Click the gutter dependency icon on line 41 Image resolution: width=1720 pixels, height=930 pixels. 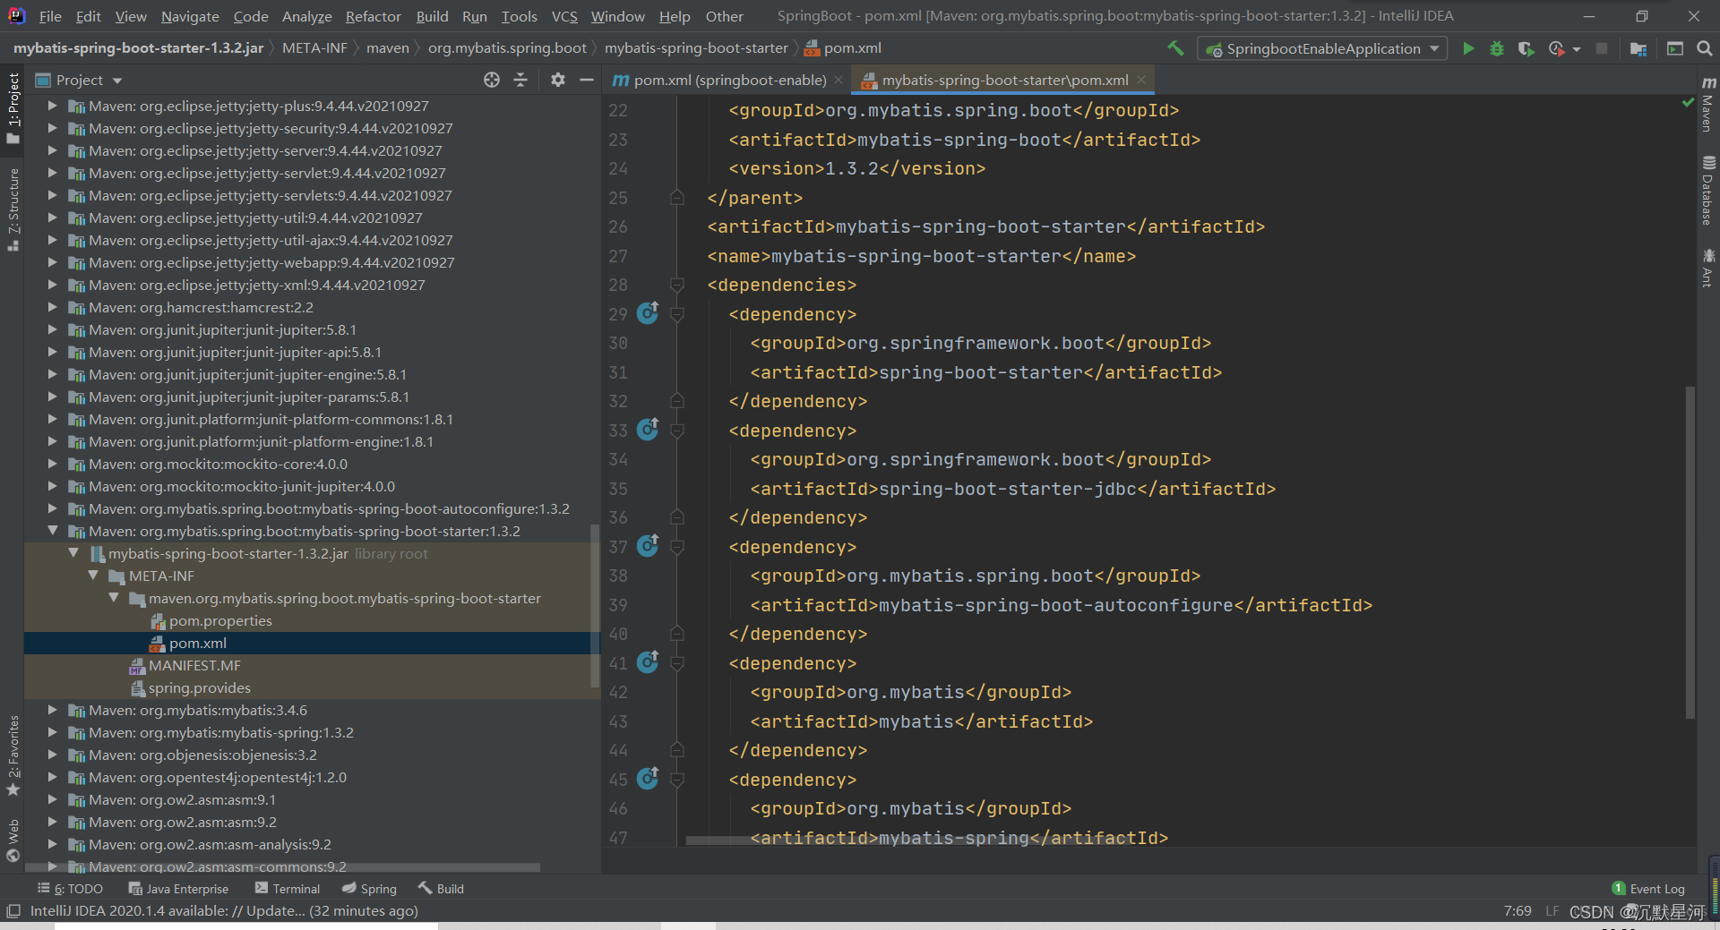tap(648, 662)
